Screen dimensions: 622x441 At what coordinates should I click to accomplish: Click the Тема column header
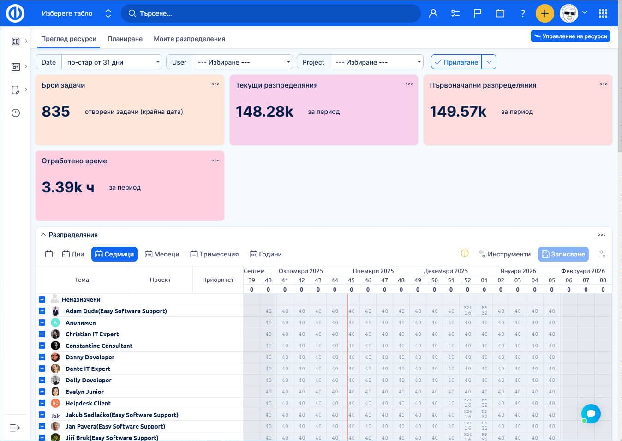[x=82, y=280]
